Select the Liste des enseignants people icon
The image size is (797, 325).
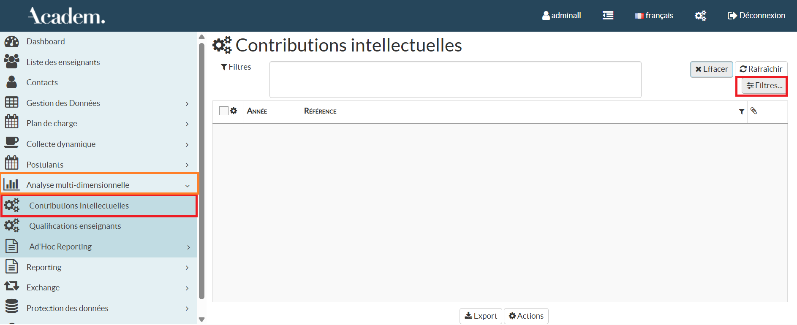[x=11, y=61]
